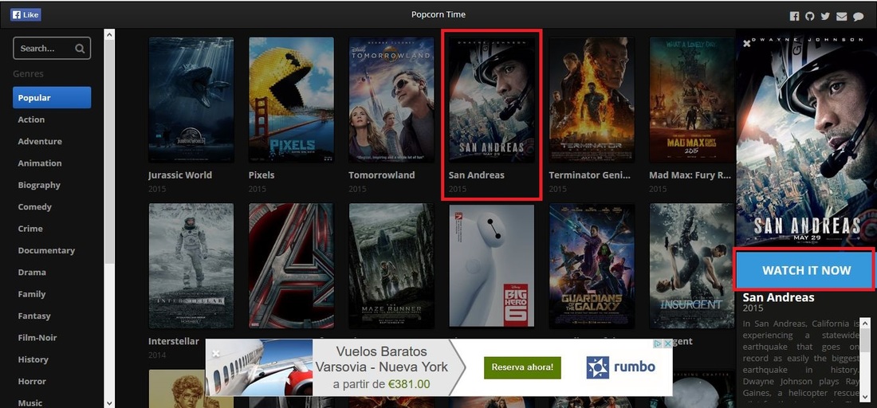Click the email envelope icon

click(x=842, y=16)
